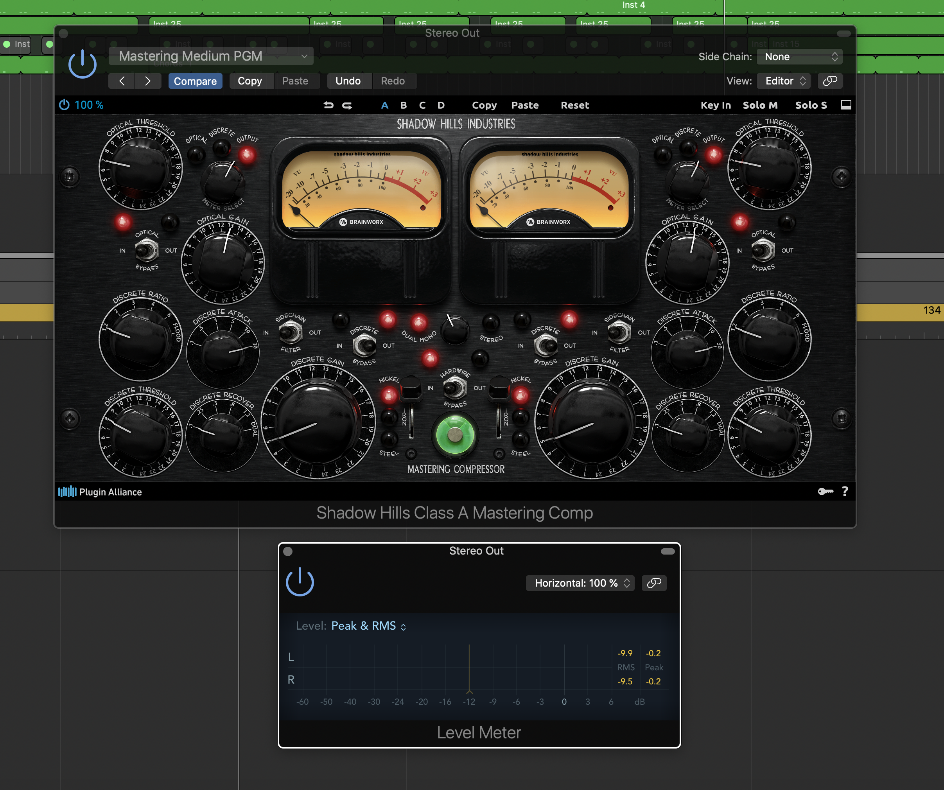Click the Solo M button
Screen dimensions: 944x790
pos(760,105)
